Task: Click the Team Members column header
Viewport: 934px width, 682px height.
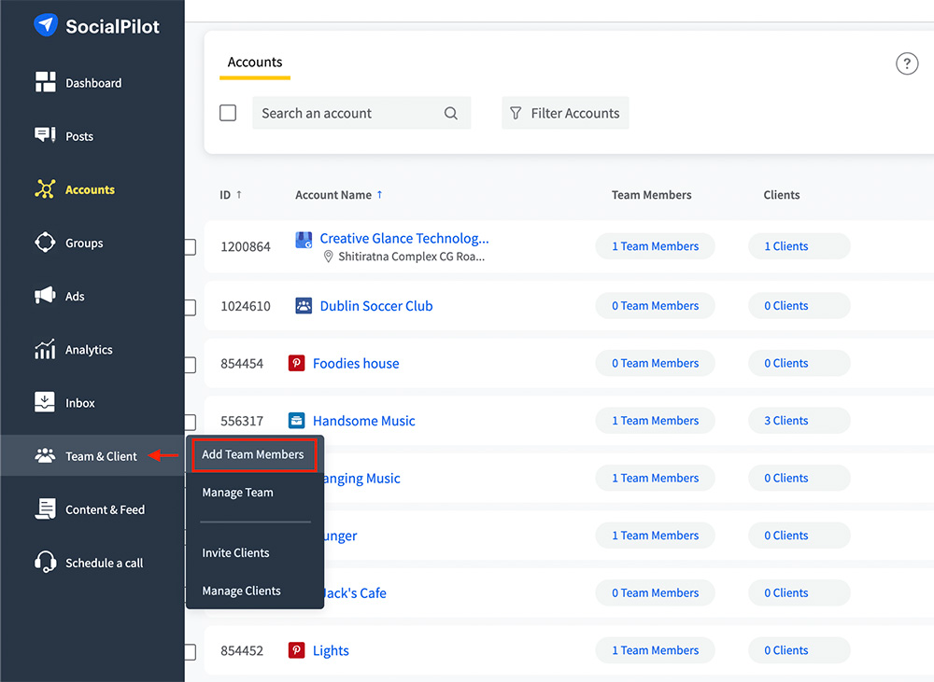Action: (651, 195)
